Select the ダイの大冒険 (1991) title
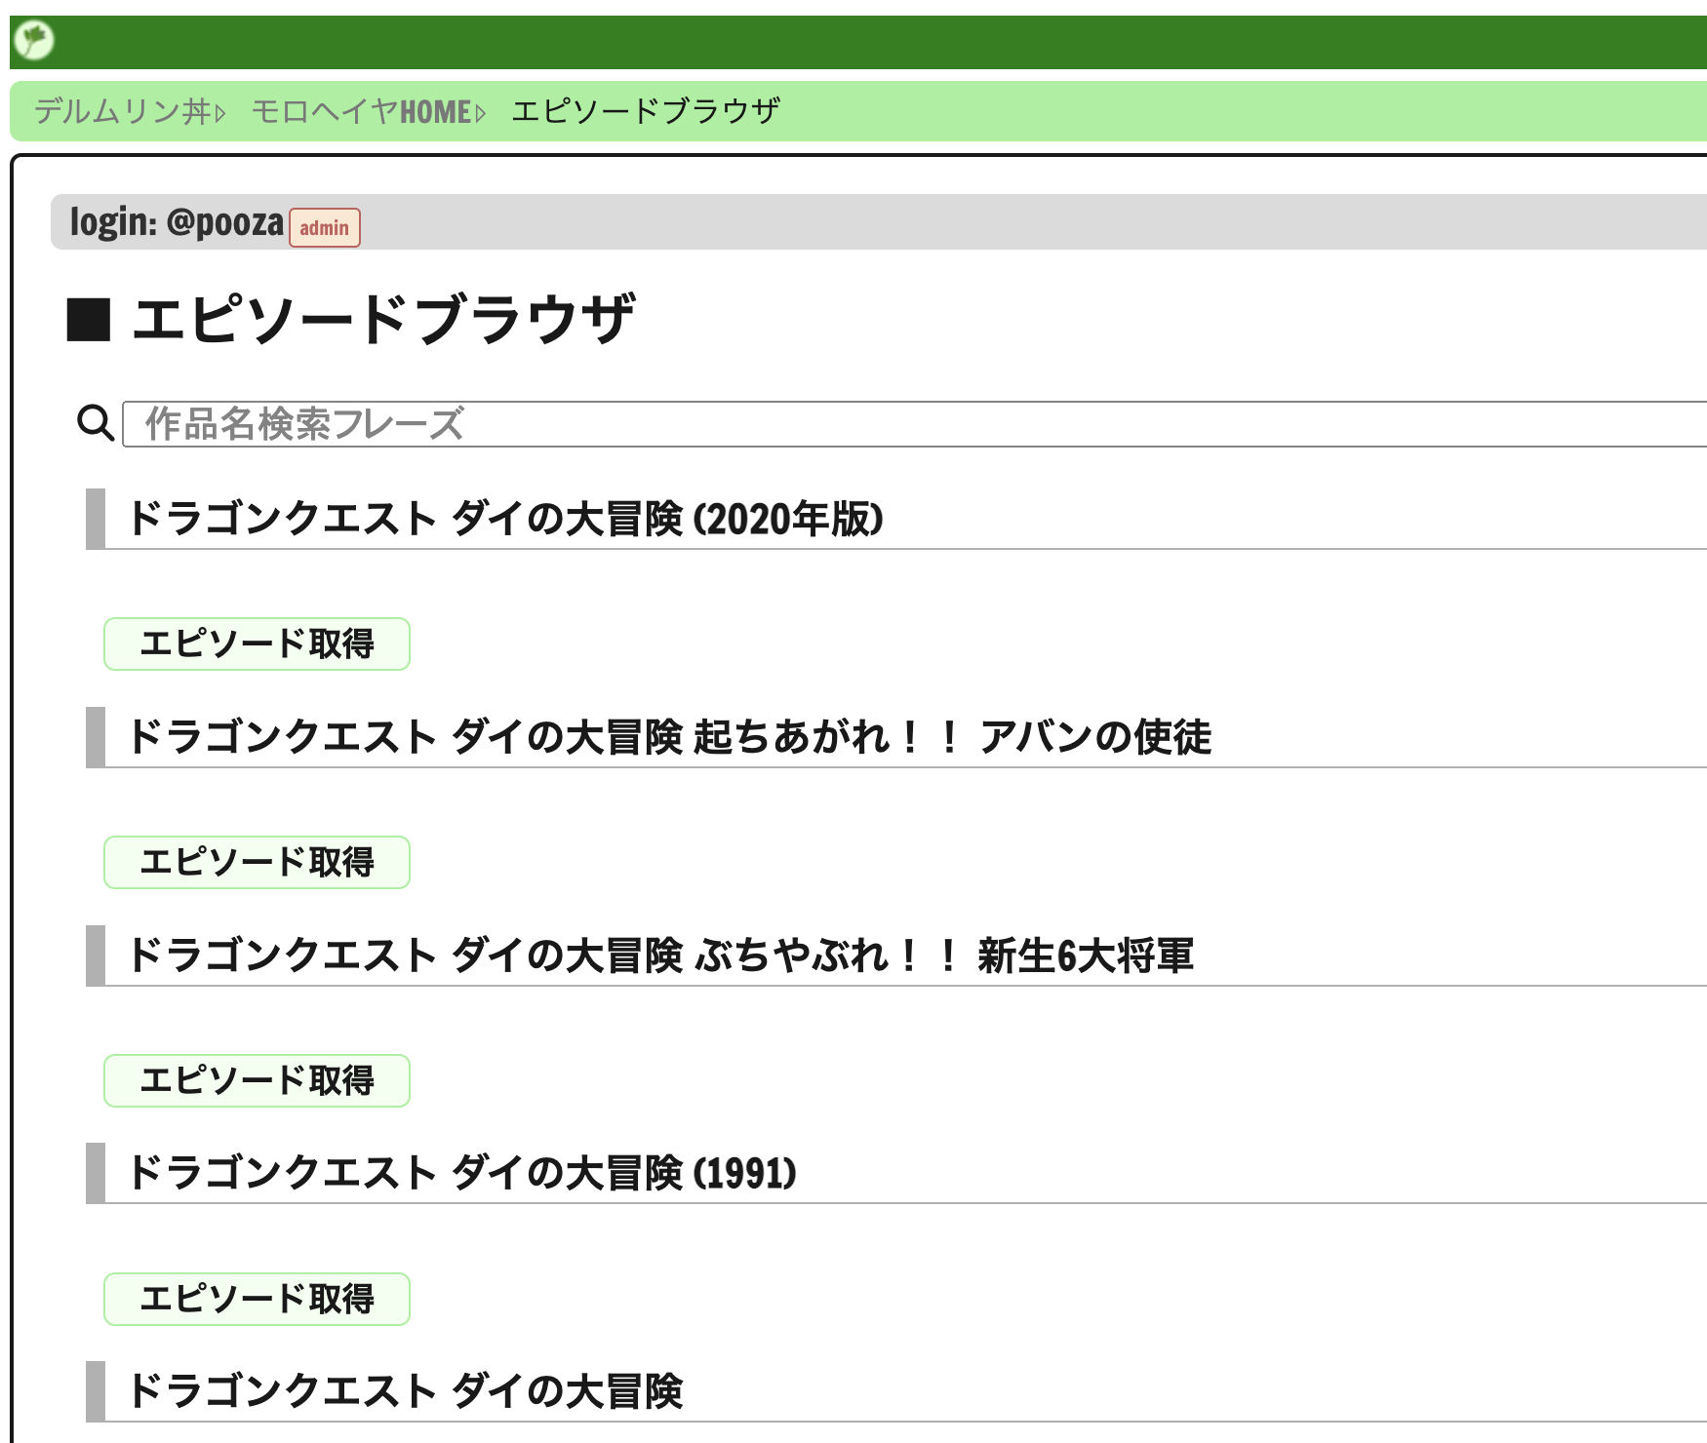 point(462,1173)
